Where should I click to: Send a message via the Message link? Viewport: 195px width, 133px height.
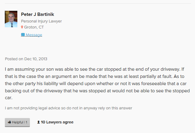click(x=34, y=35)
